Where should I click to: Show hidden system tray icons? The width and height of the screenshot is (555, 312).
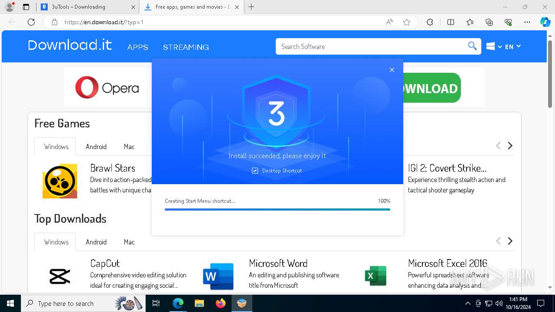coord(467,303)
